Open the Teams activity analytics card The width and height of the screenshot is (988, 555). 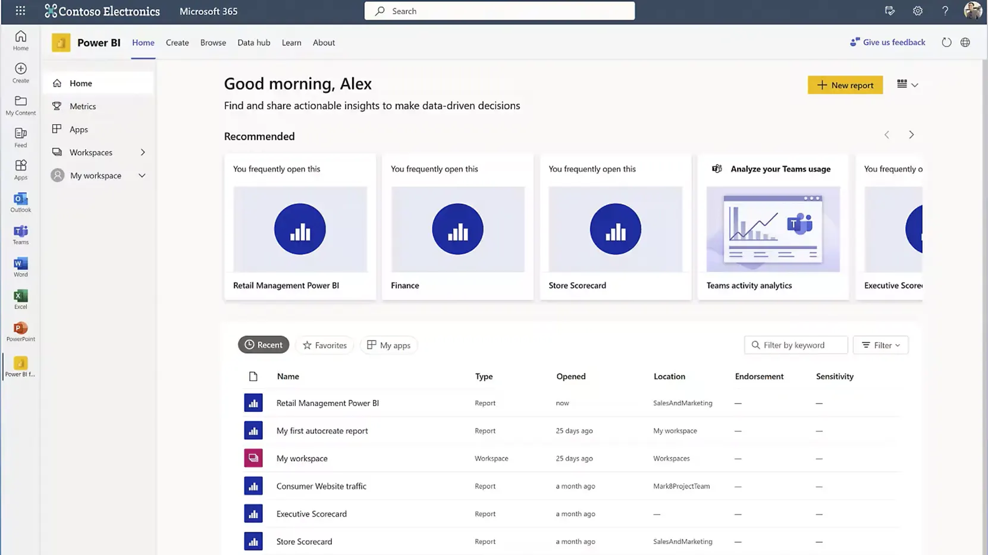773,227
